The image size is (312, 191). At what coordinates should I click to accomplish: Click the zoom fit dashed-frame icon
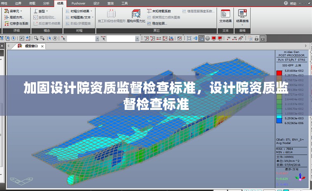tap(189, 38)
